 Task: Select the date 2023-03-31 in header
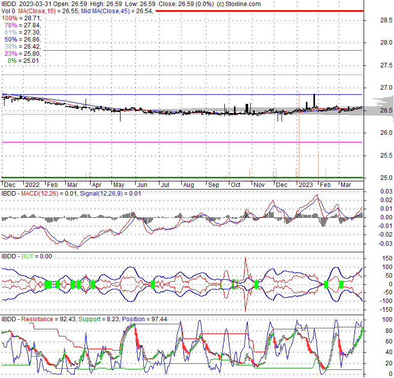(35, 4)
